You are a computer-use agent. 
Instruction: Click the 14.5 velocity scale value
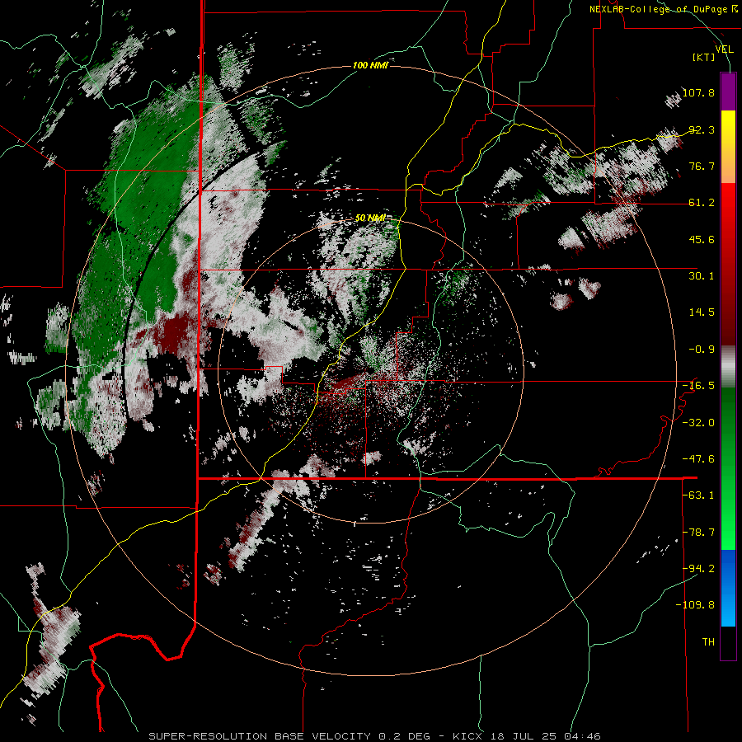[702, 312]
